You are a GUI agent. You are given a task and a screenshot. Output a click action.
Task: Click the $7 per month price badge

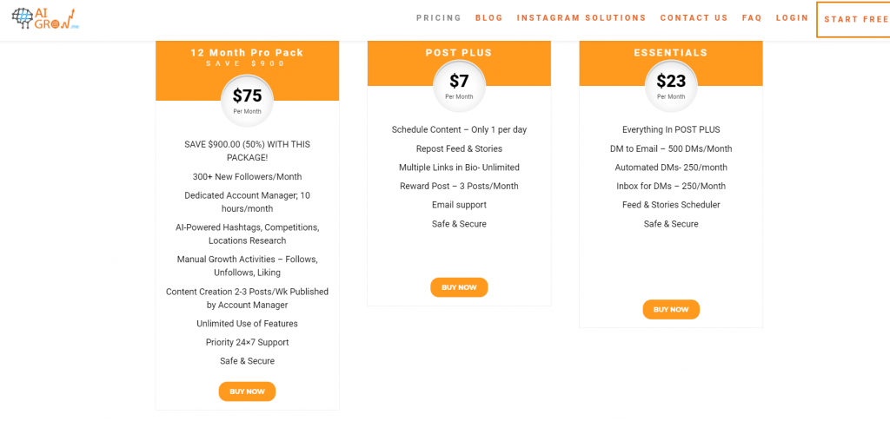coord(459,86)
